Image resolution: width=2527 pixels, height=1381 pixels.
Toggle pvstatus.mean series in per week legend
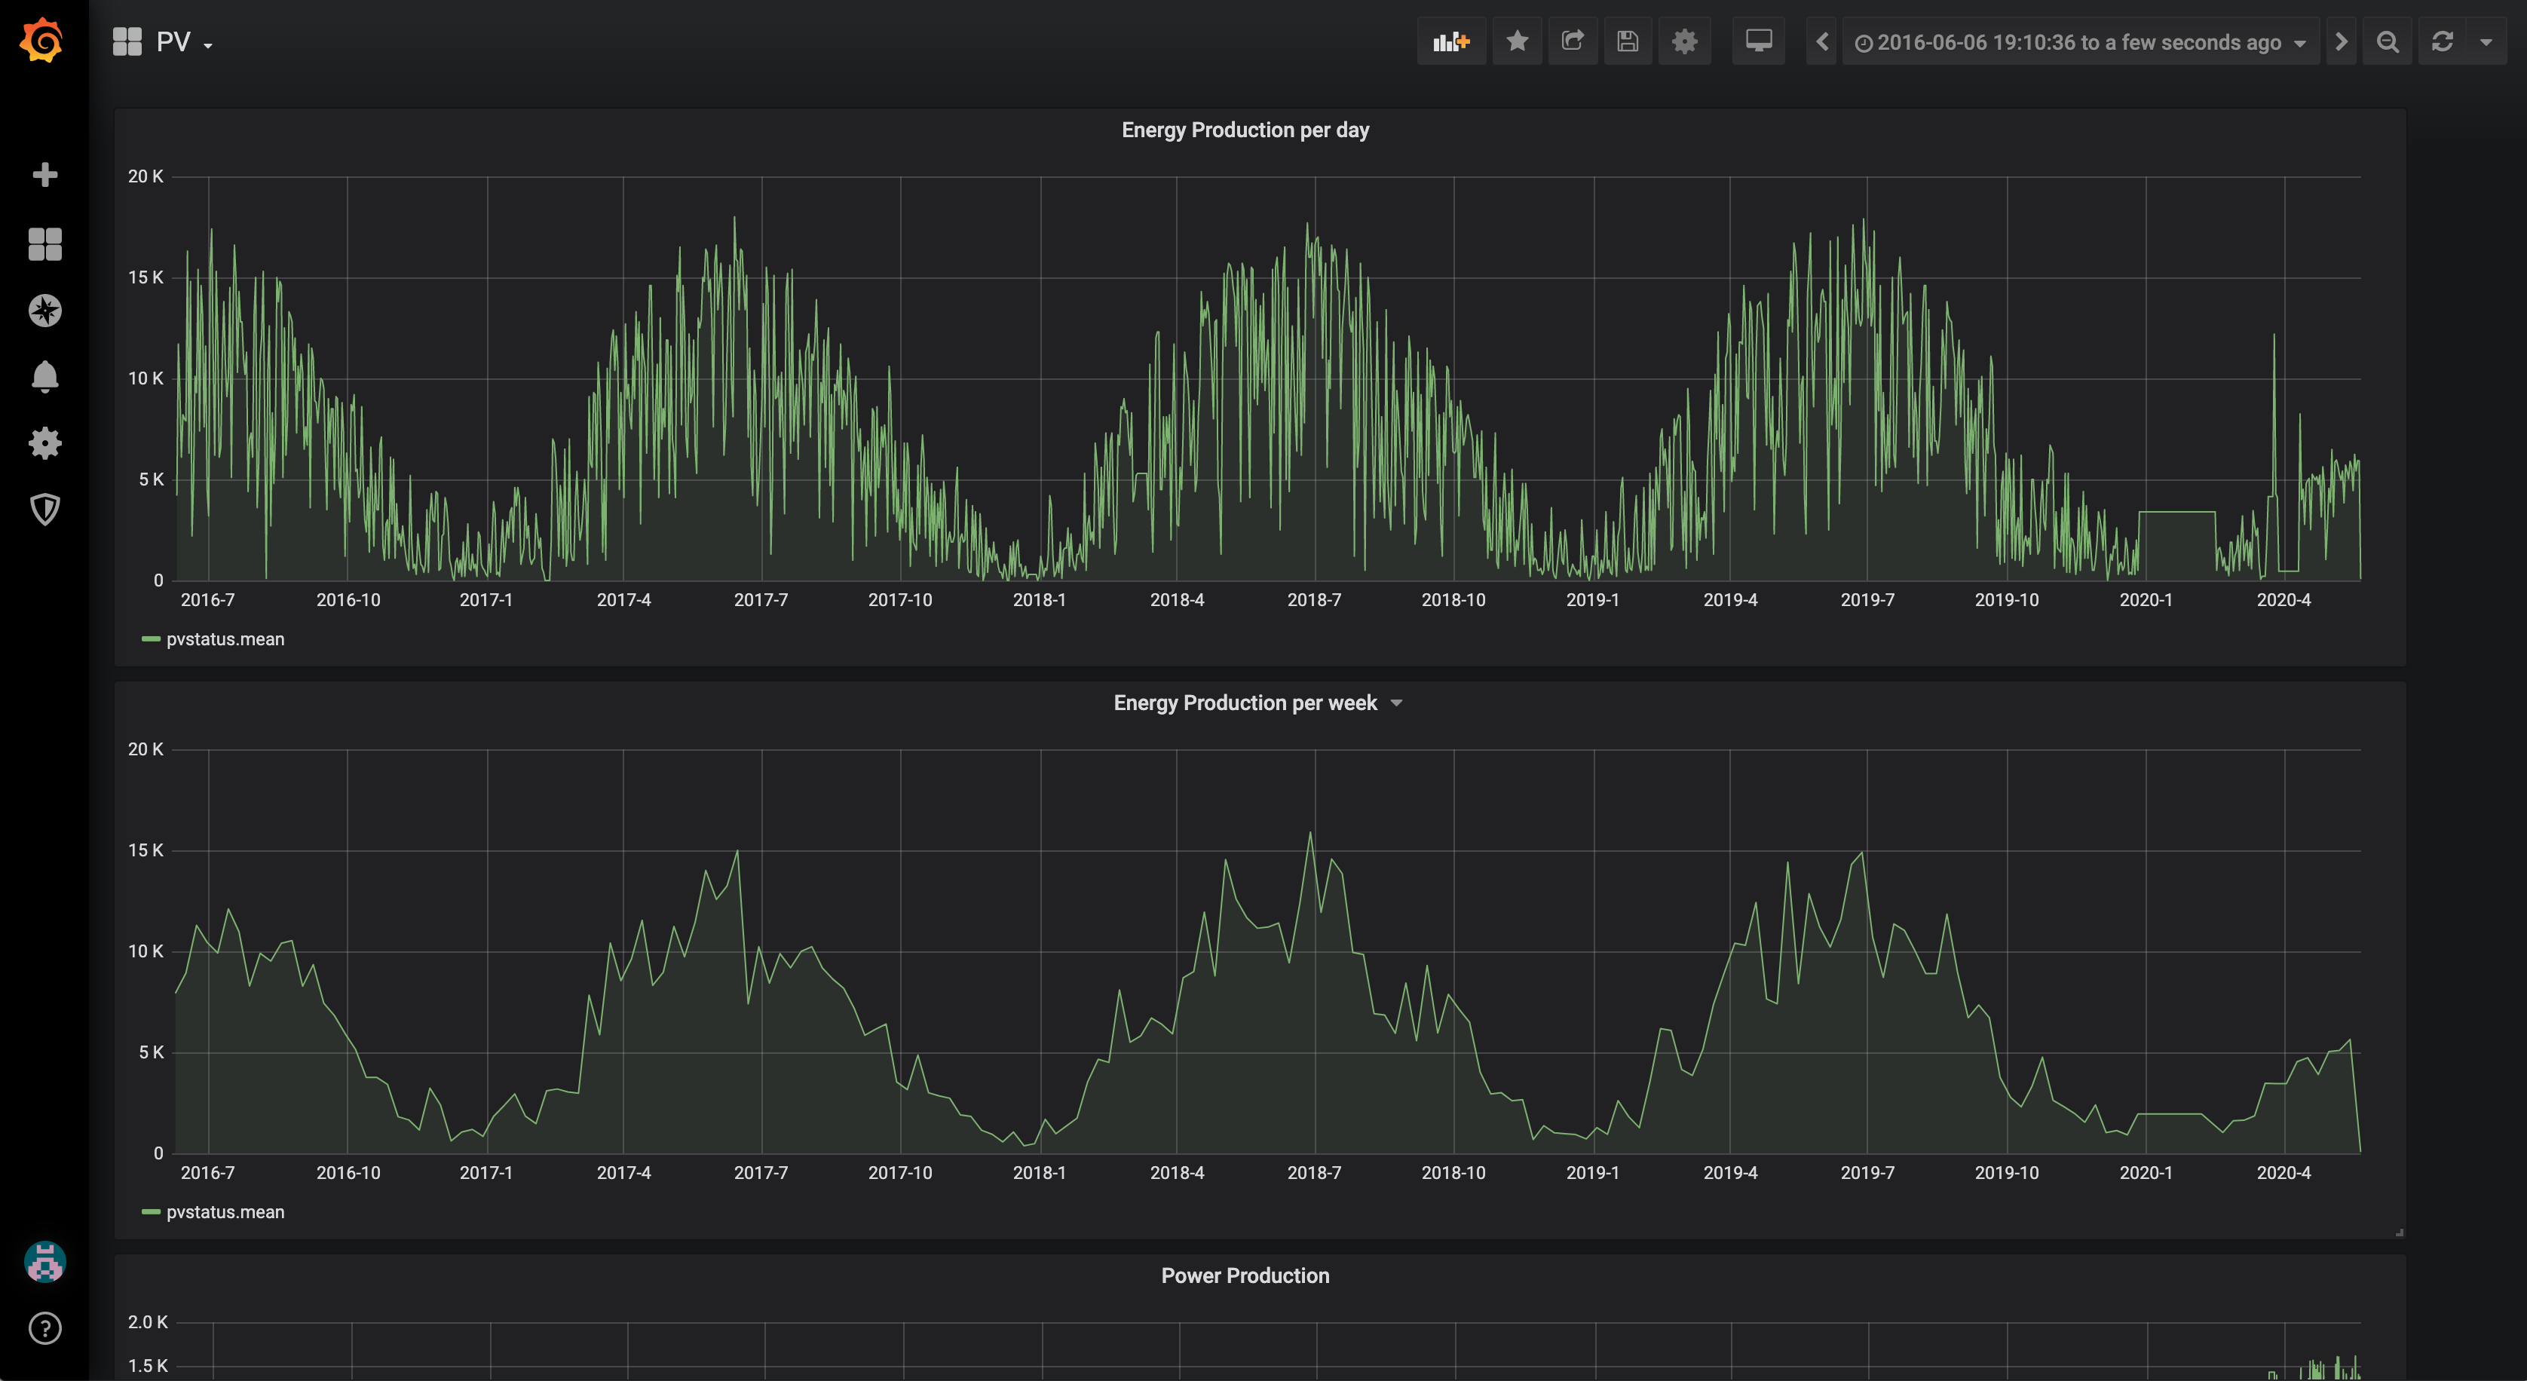click(x=225, y=1211)
